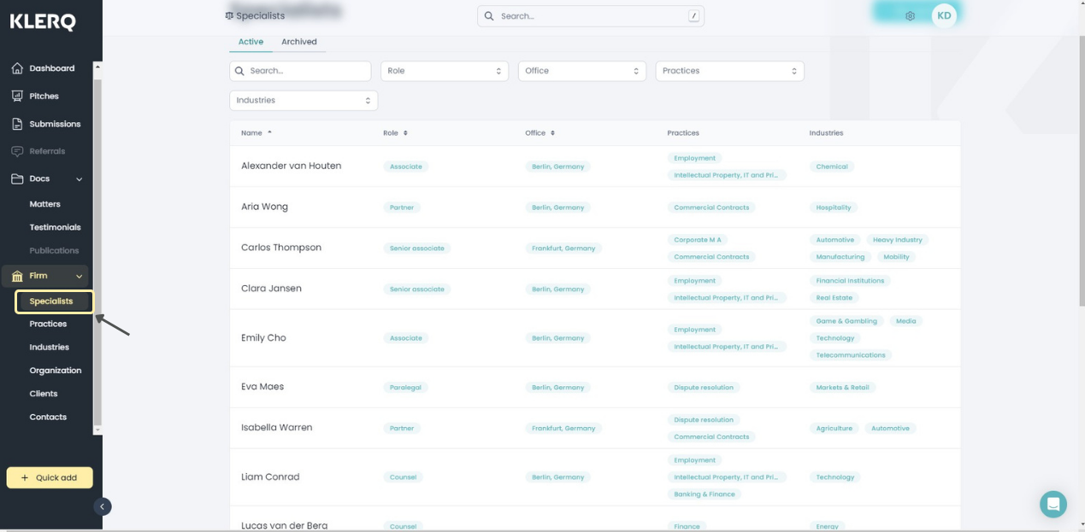
Task: Open Referrals via its chat bubble icon
Action: coord(17,151)
